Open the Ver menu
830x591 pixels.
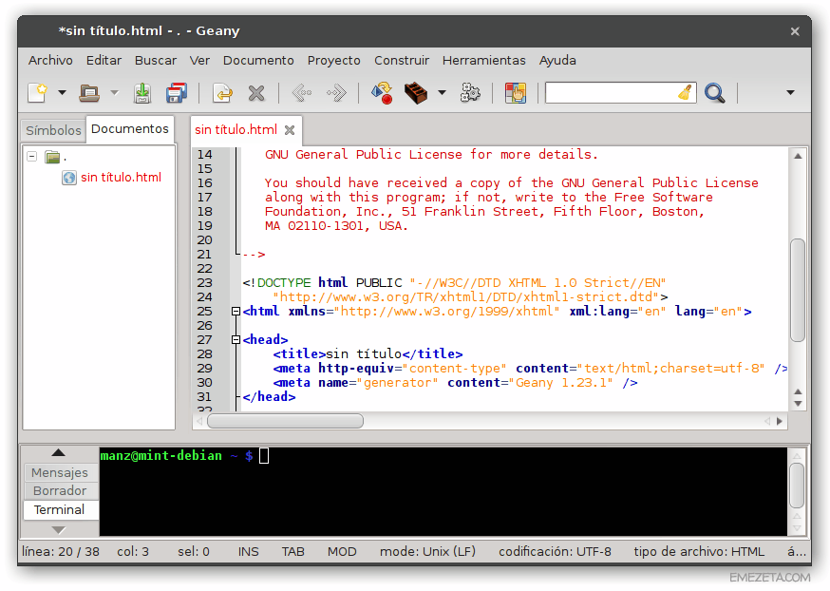[199, 61]
